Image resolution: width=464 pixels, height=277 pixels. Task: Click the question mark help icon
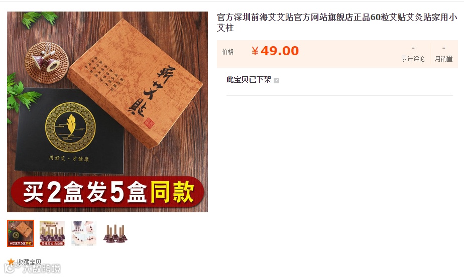tap(276, 80)
